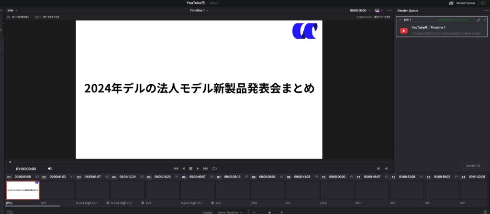Image resolution: width=490 pixels, height=214 pixels.
Task: Click the H.264 High L5.1 label under clip 03
Action: click(87, 203)
